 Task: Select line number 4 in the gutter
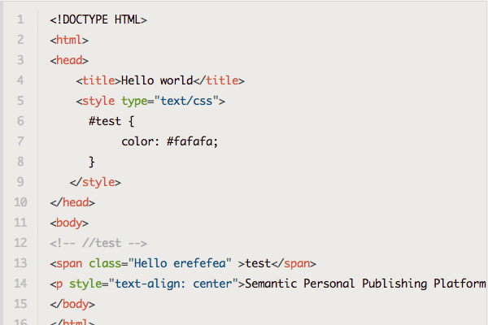click(20, 80)
